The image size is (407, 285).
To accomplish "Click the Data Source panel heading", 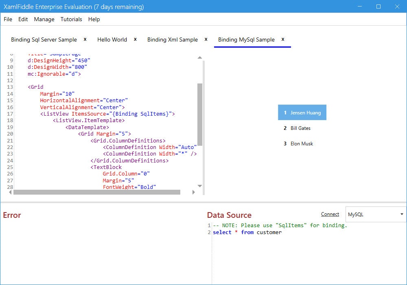I will [229, 215].
